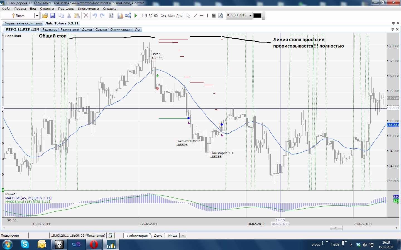The width and height of the screenshot is (401, 250).
Task: Close the RTS-3.11:RTS chart panel
Action: pos(397,29)
